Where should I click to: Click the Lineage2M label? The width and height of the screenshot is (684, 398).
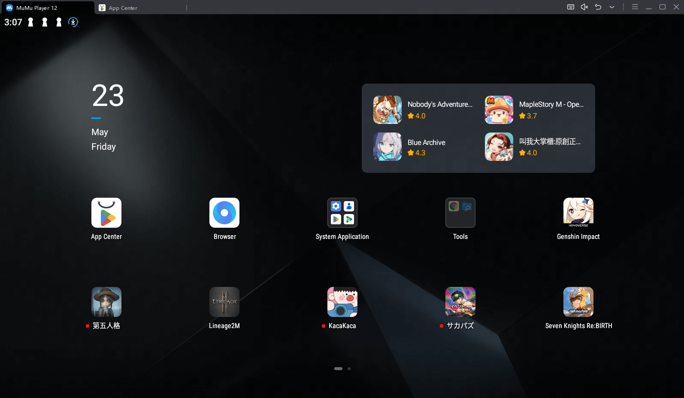224,326
